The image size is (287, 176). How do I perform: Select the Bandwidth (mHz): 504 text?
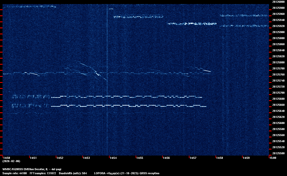[73, 173]
